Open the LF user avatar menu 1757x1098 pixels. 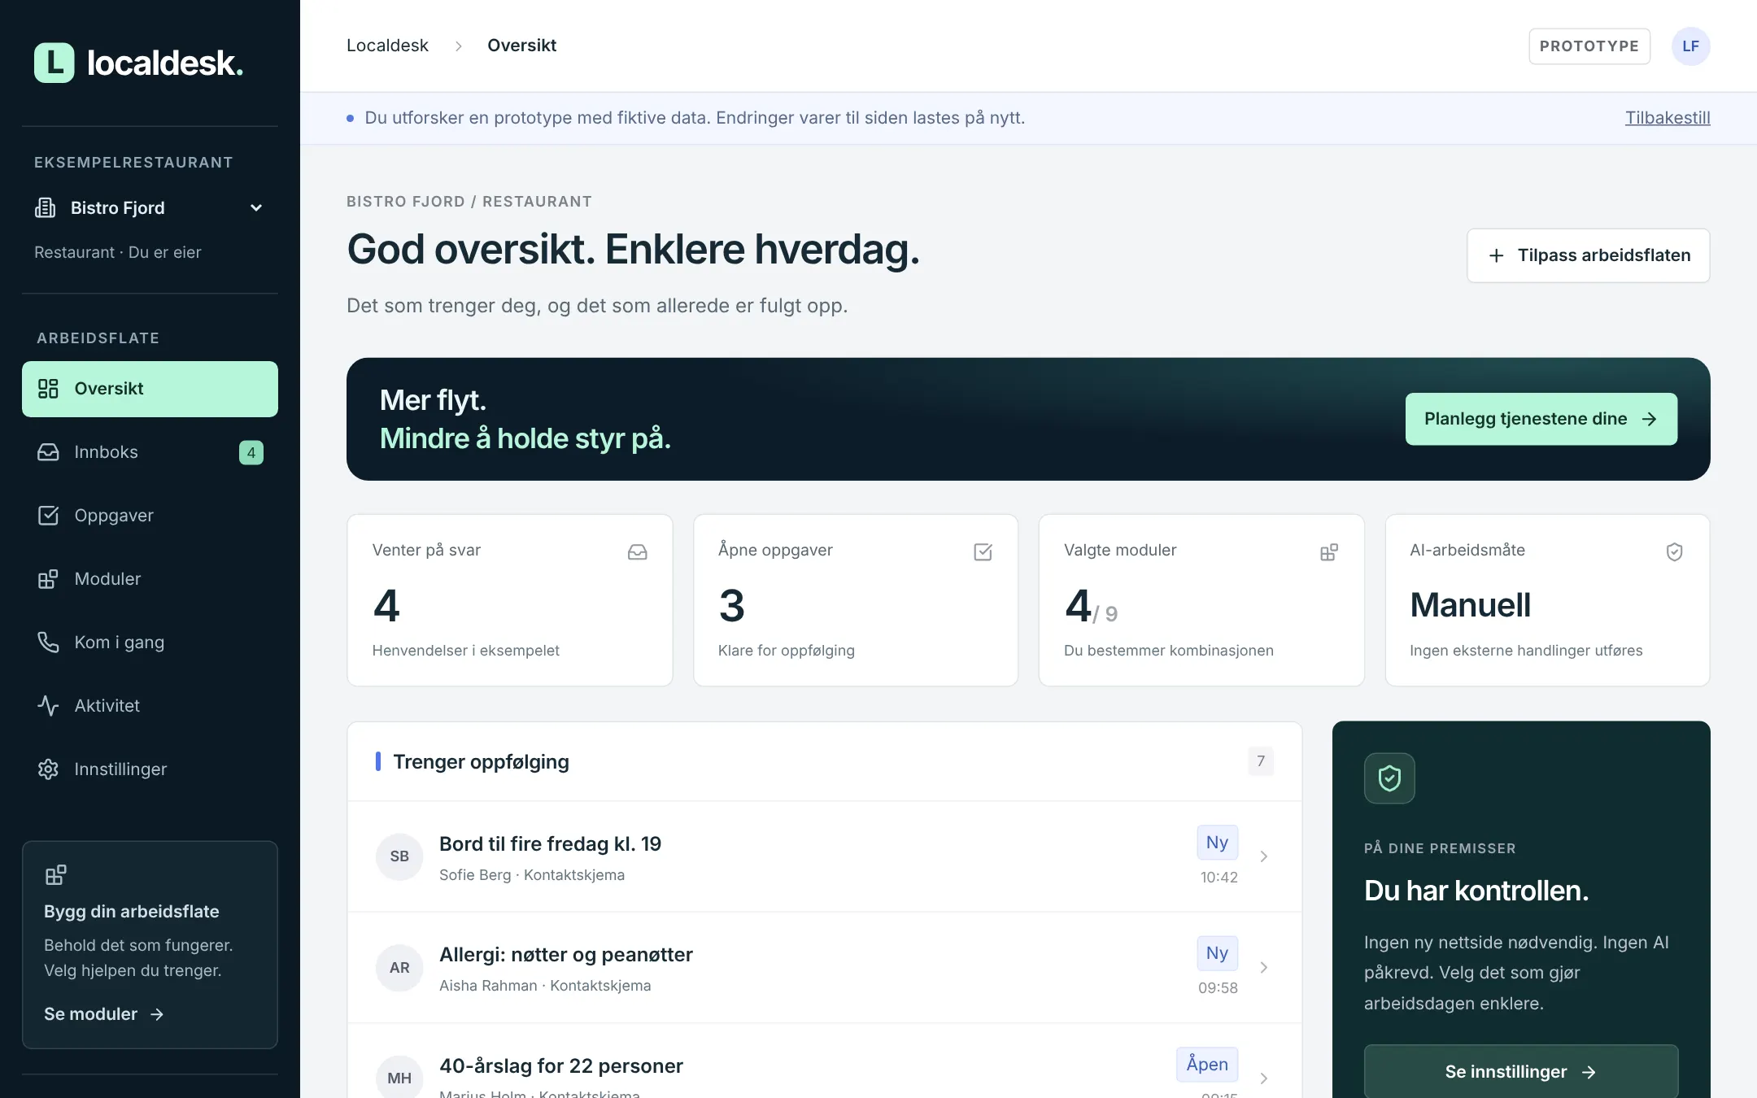click(x=1690, y=46)
